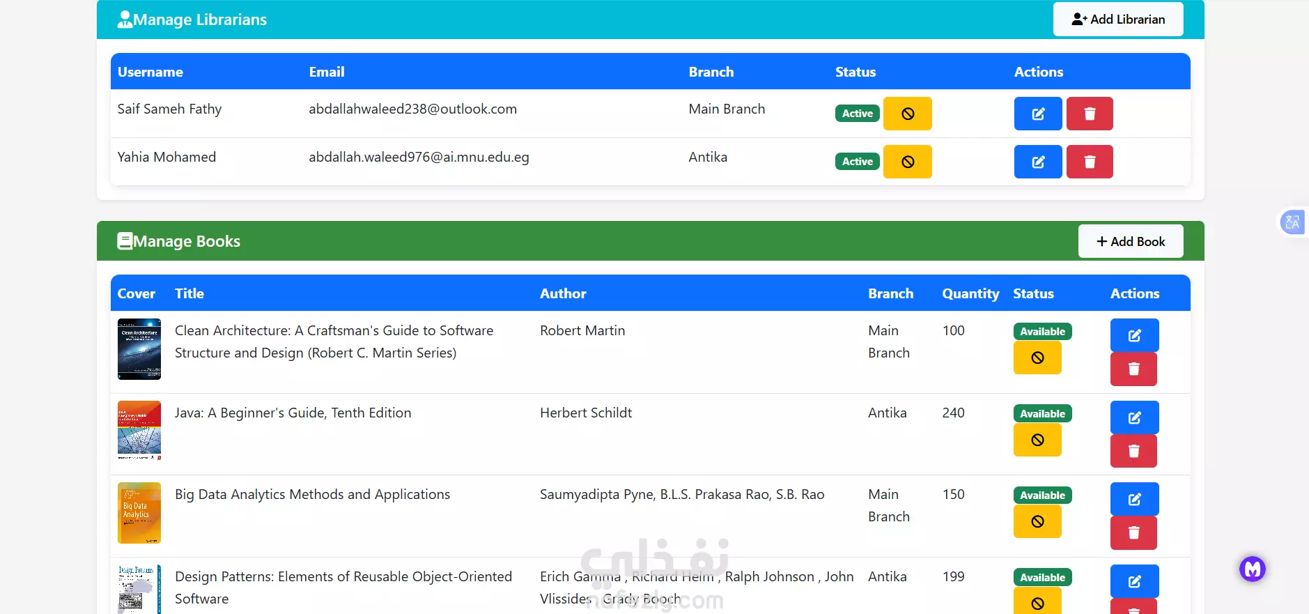
Task: Open the translate floating widget
Action: pos(1292,222)
